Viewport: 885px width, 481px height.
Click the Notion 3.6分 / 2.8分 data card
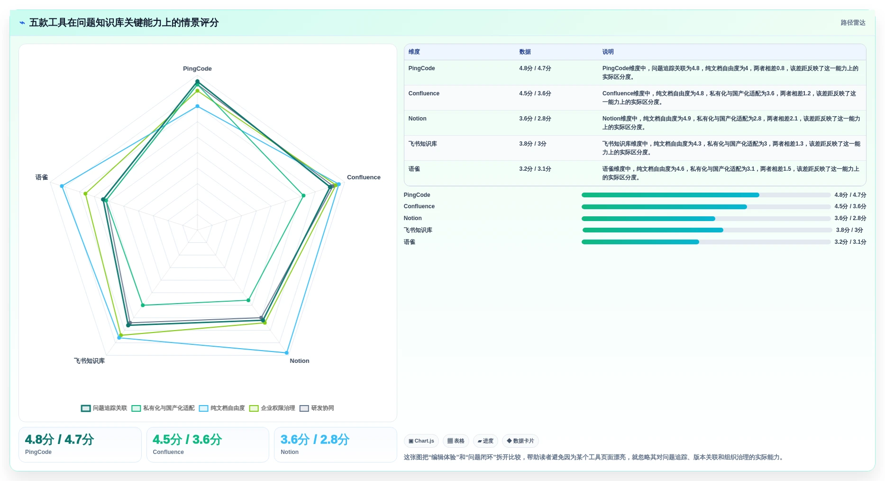click(335, 444)
